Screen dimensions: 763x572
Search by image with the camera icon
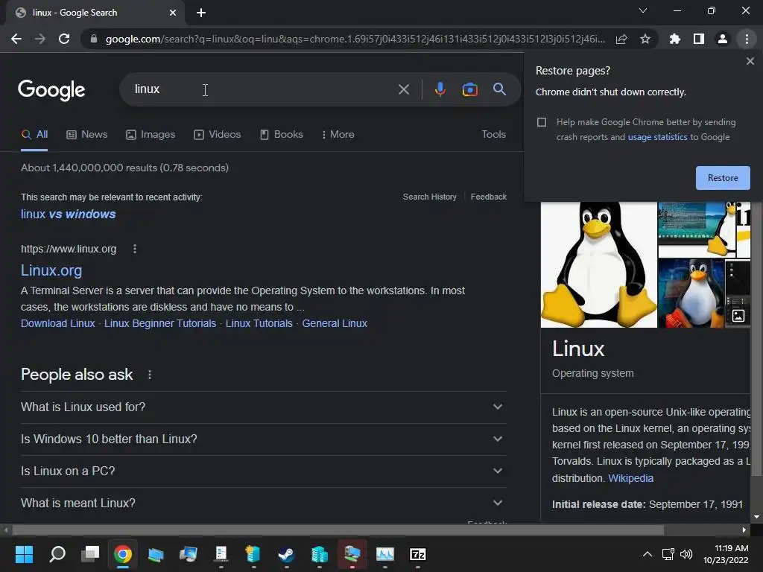pyautogui.click(x=469, y=89)
